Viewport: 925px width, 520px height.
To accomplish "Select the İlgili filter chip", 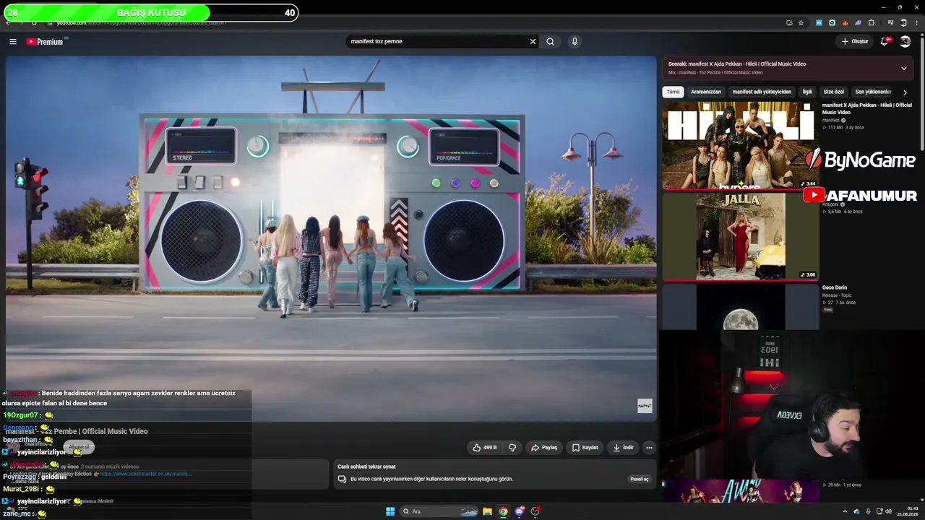I will pyautogui.click(x=807, y=92).
